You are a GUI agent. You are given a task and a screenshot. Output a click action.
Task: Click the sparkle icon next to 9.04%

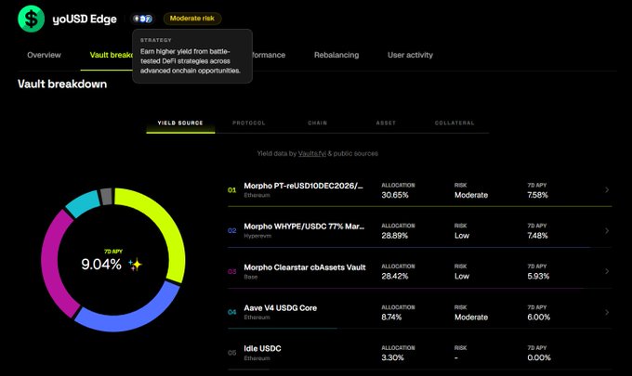(135, 265)
